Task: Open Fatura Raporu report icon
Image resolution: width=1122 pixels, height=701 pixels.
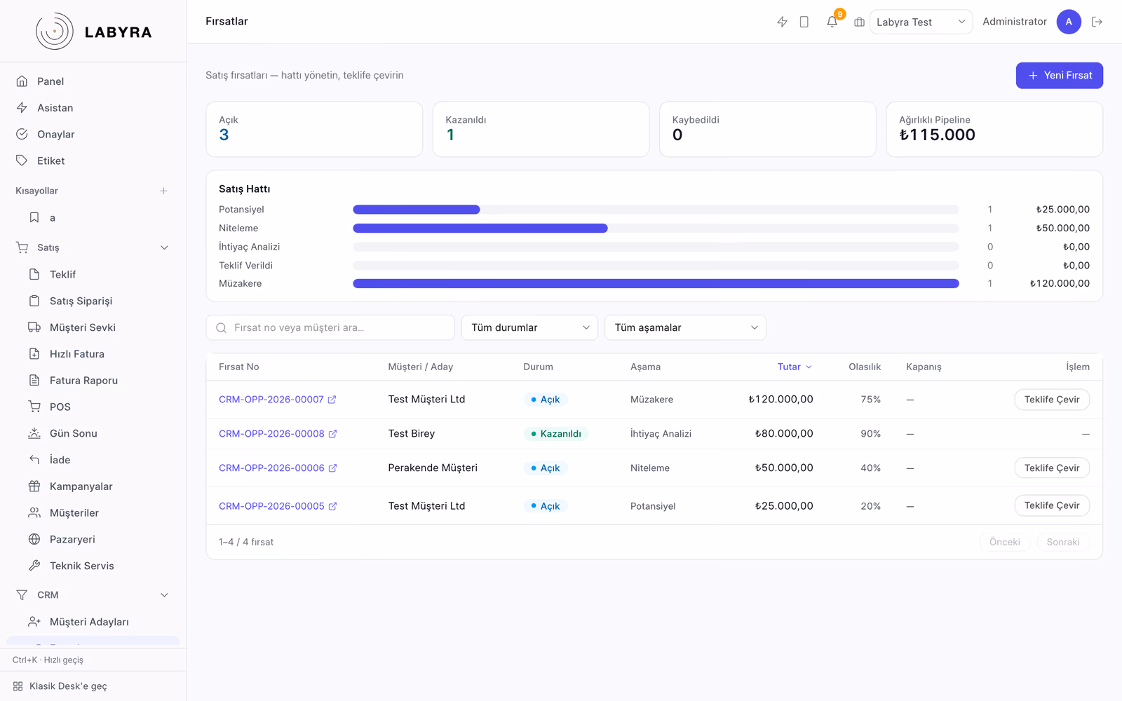Action: (x=34, y=380)
